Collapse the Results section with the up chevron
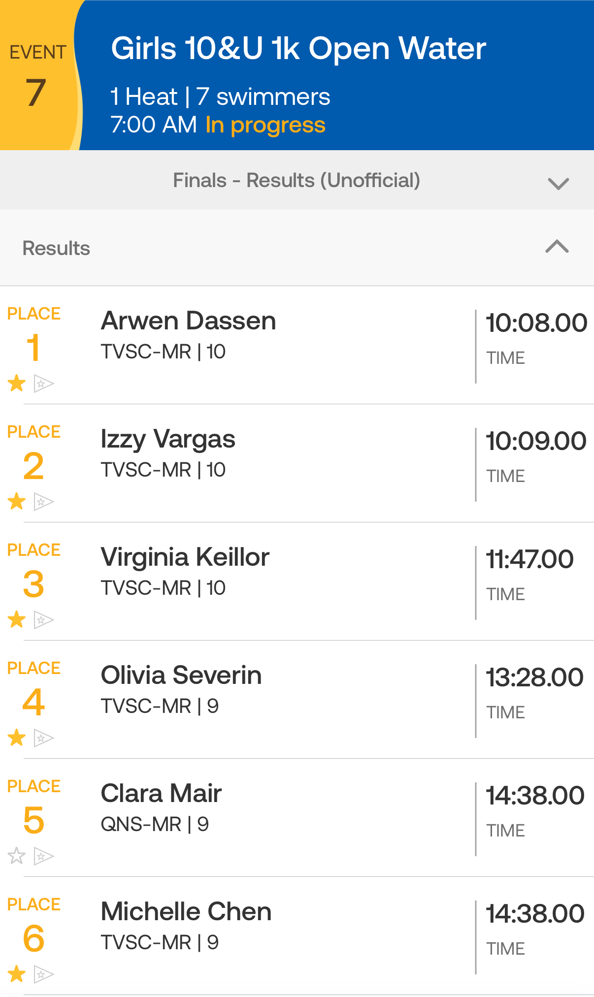The width and height of the screenshot is (594, 997). (557, 246)
